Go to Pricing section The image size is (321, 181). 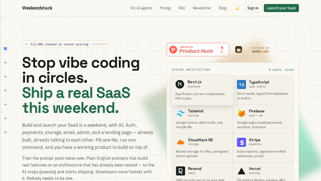(x=165, y=8)
